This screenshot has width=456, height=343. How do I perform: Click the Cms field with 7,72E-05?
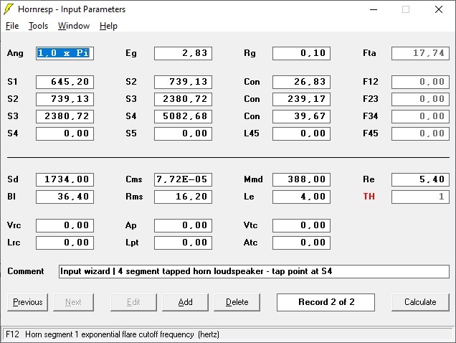click(x=184, y=179)
